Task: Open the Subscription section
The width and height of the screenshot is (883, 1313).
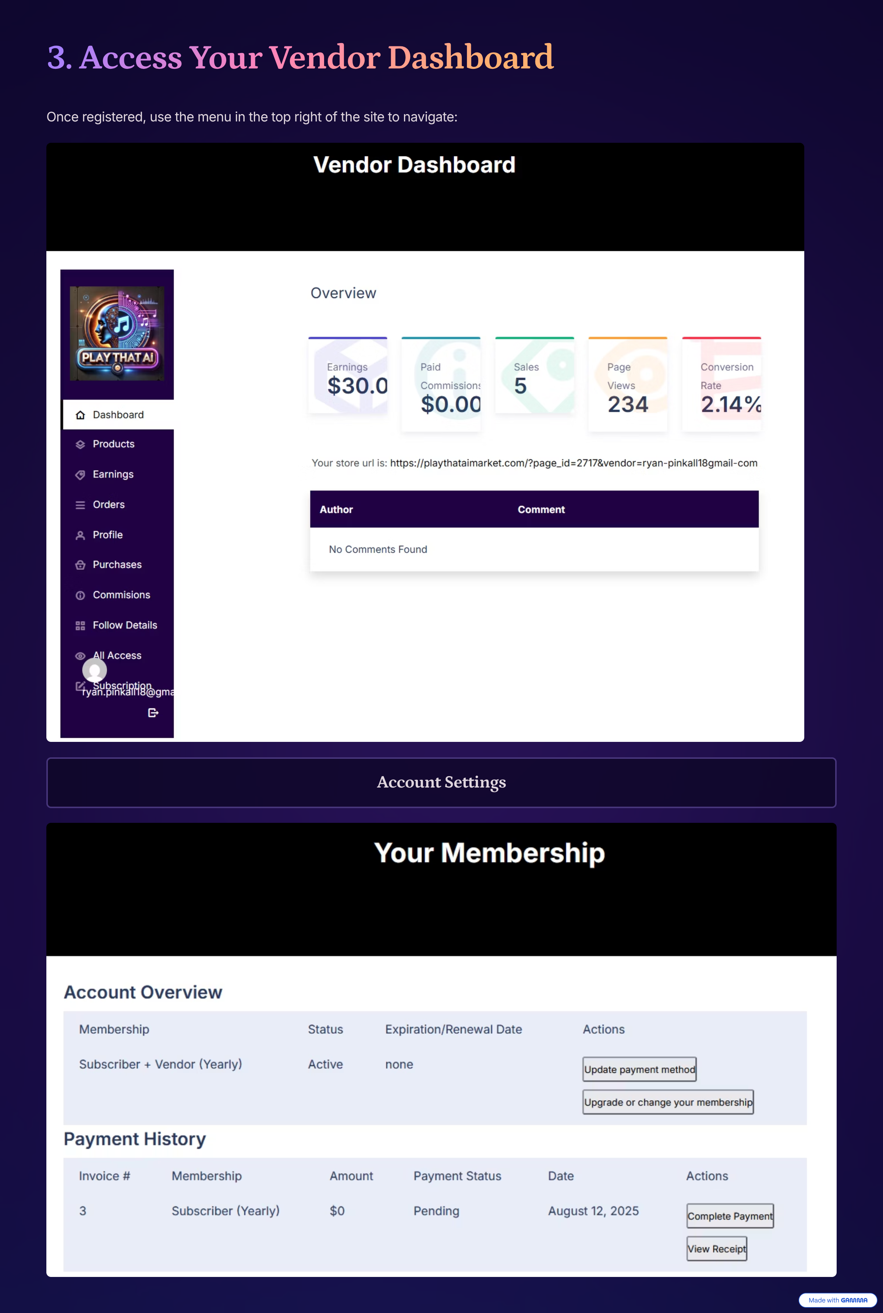Action: click(123, 686)
